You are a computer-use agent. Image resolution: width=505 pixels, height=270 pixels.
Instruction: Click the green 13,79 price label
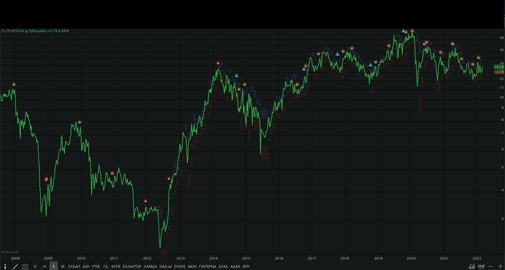[499, 67]
